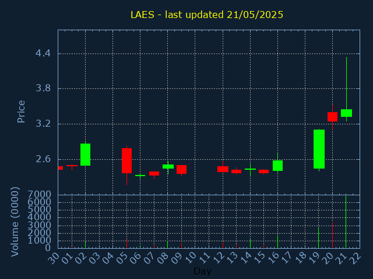Select the green candlestick on day 08
The height and width of the screenshot is (279, 373).
tap(168, 167)
